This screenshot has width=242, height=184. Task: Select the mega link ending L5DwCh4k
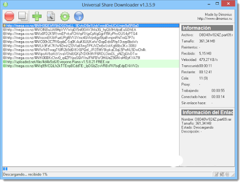(x=91, y=50)
